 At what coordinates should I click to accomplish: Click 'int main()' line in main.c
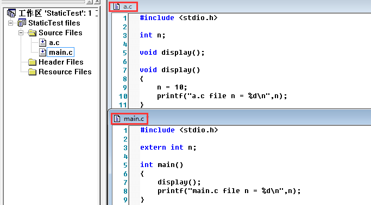click(x=162, y=165)
